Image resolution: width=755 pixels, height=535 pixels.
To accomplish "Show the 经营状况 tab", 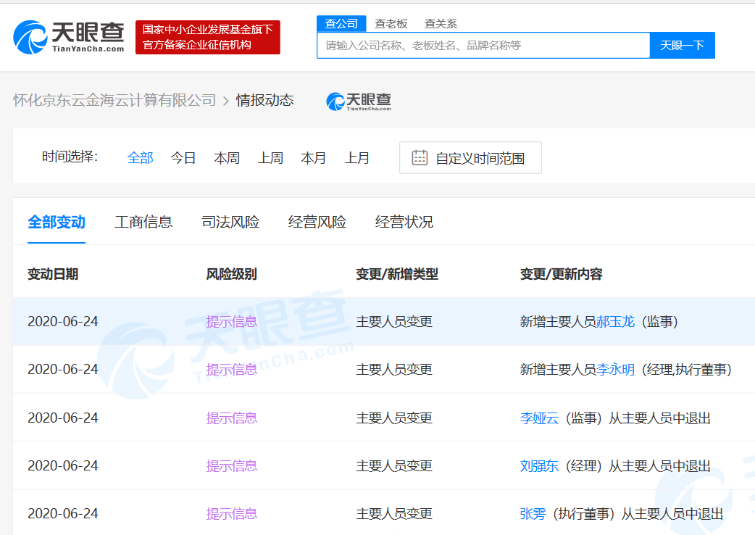I will pyautogui.click(x=404, y=222).
